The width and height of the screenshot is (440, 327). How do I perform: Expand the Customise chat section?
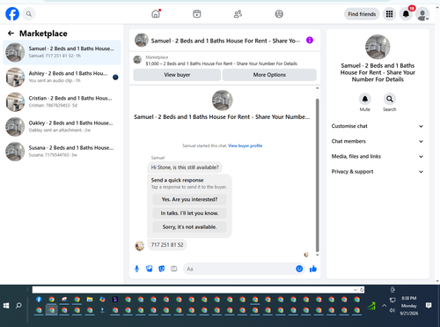[378, 126]
